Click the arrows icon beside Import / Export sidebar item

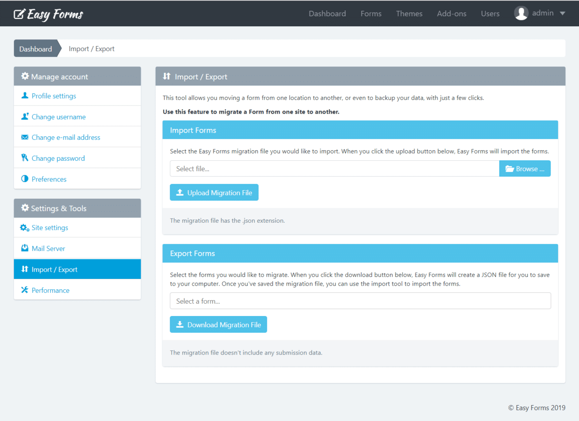point(25,269)
